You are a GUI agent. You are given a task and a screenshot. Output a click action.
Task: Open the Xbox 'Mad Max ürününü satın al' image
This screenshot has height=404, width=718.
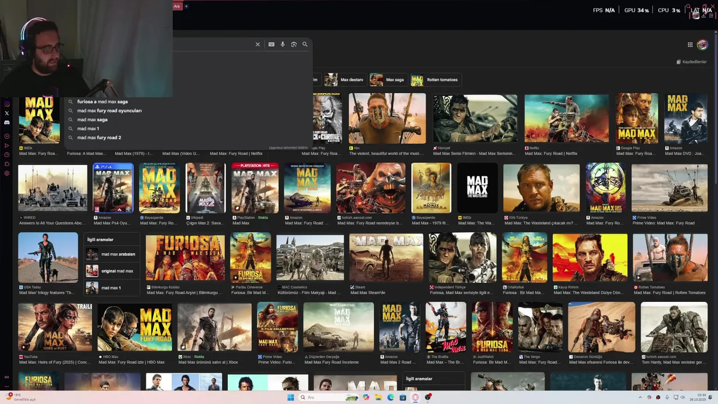214,327
